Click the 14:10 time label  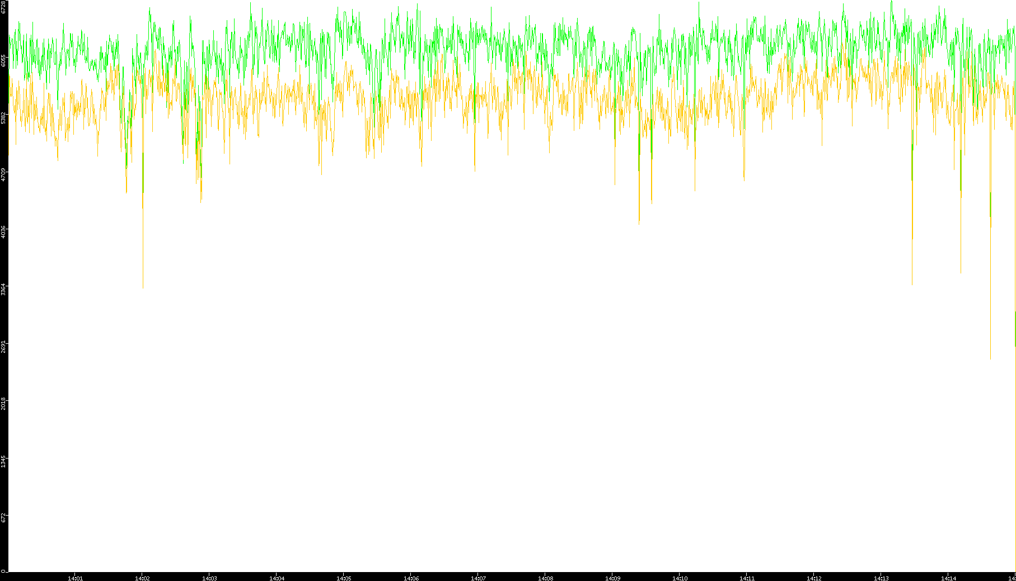(680, 578)
